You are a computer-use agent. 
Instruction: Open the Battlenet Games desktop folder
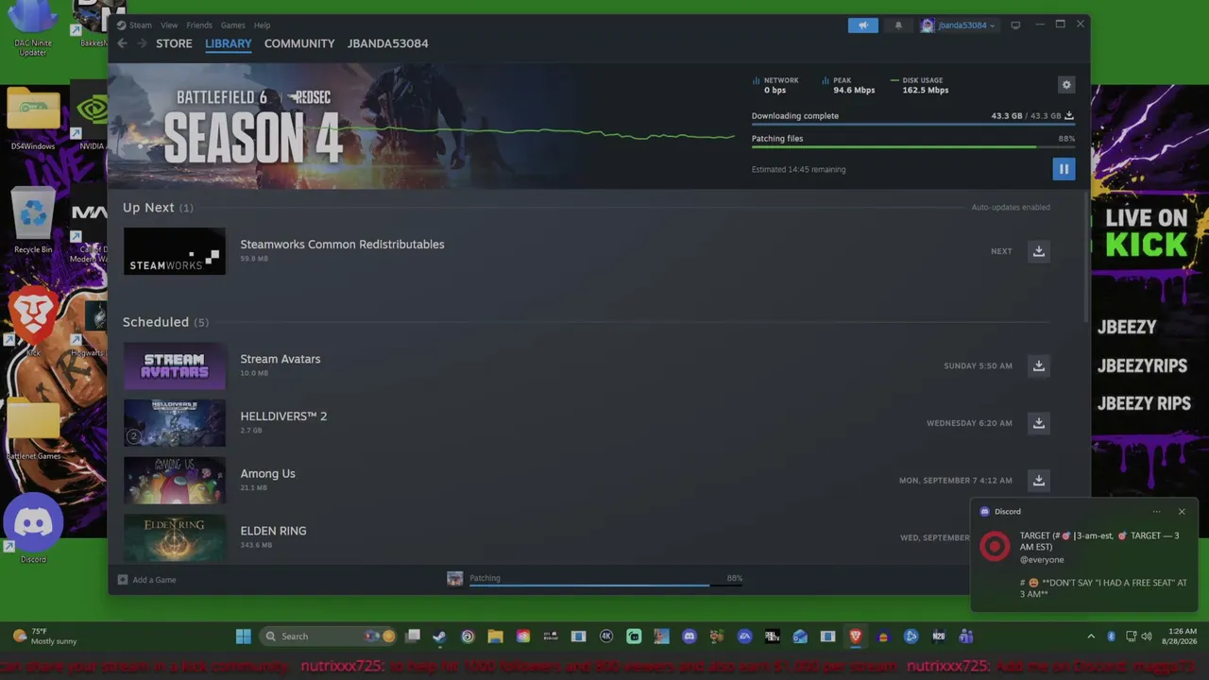click(x=34, y=428)
